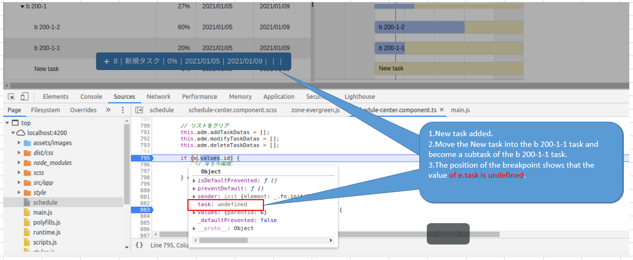Collapse the localhost:4200 tree node
Viewport: 633px width, 260px height.
[13, 133]
